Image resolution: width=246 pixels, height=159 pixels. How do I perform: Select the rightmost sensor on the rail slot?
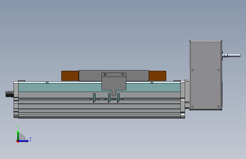[x=118, y=98]
